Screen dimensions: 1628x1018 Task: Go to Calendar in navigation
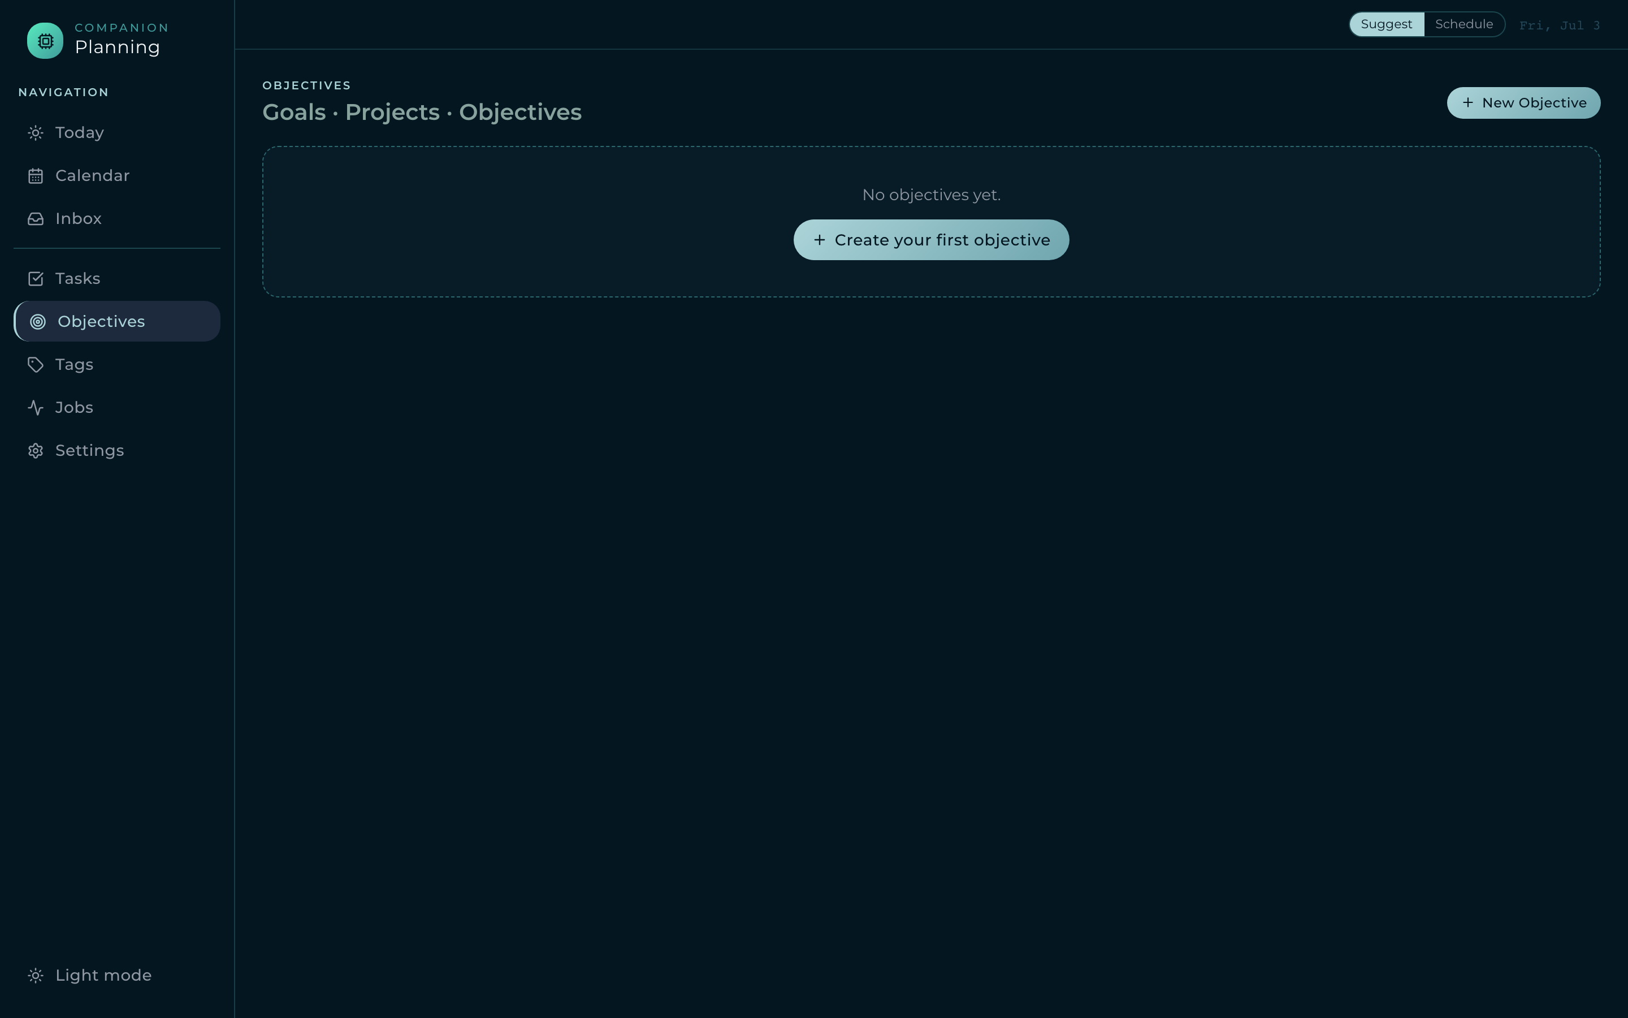pos(117,176)
